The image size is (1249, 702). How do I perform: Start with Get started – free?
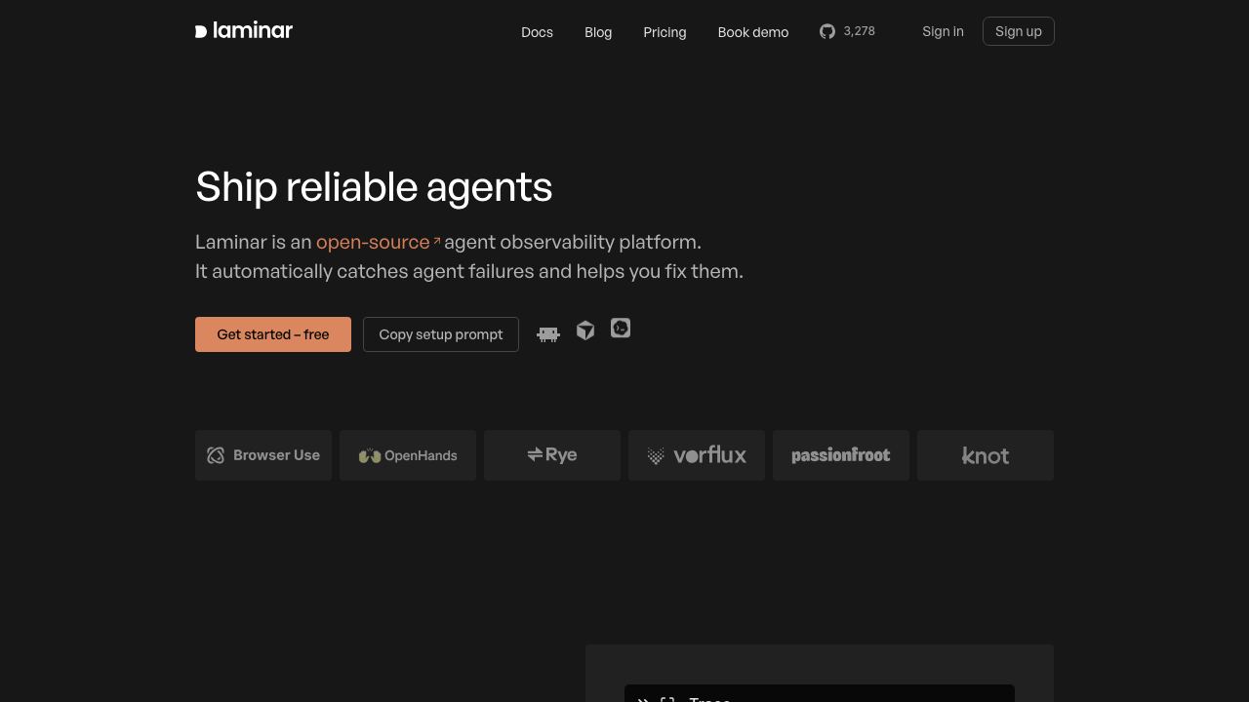273,334
